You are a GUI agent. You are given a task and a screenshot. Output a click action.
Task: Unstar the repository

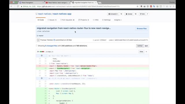[x=129, y=14]
